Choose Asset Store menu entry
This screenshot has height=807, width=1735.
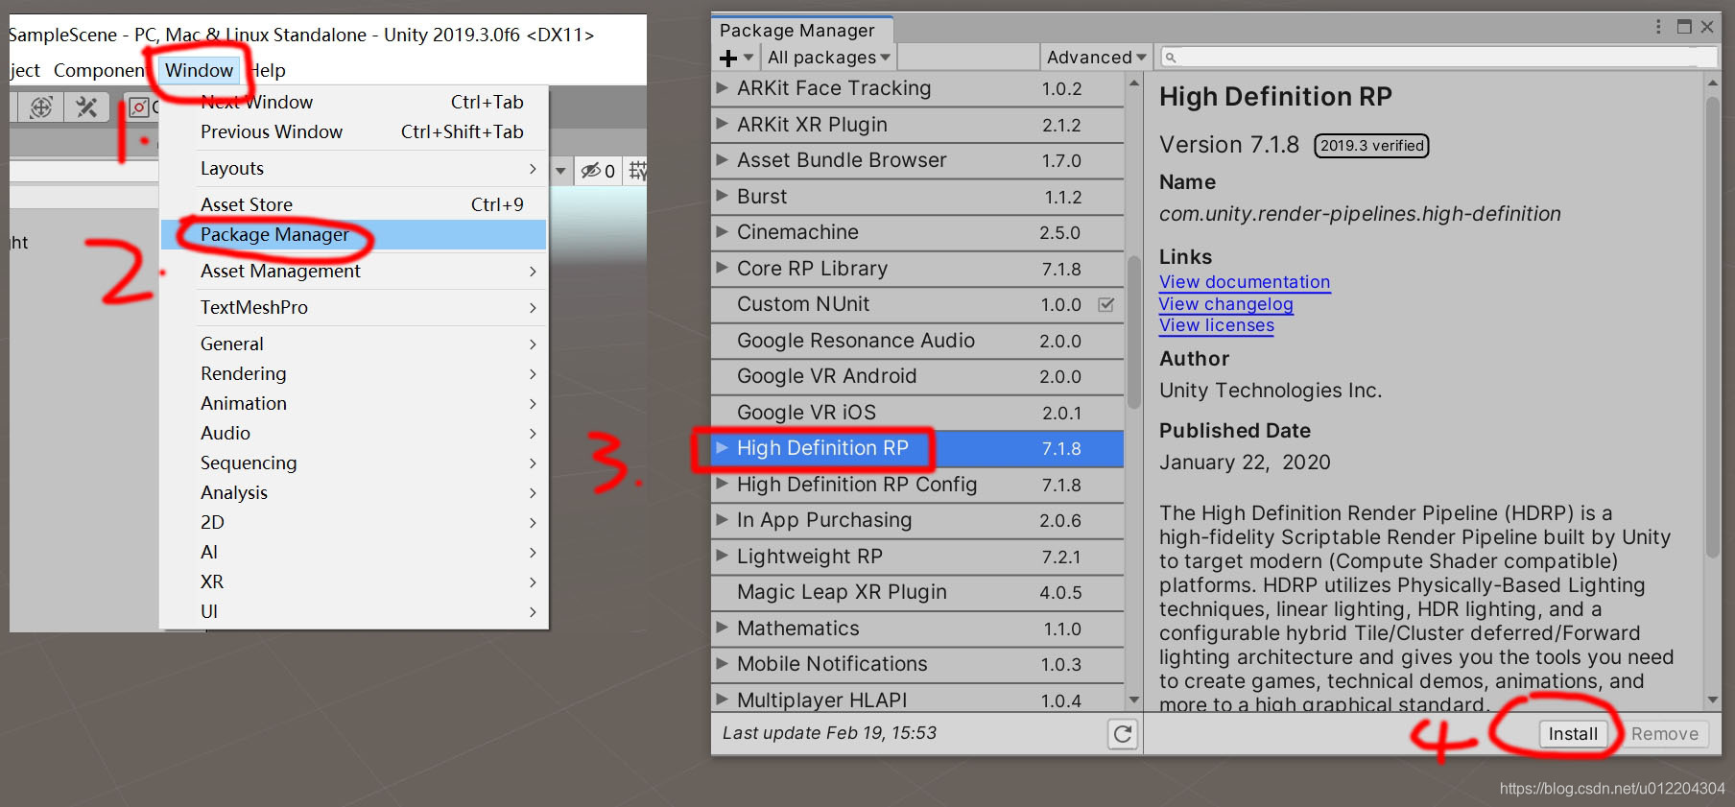(x=354, y=204)
